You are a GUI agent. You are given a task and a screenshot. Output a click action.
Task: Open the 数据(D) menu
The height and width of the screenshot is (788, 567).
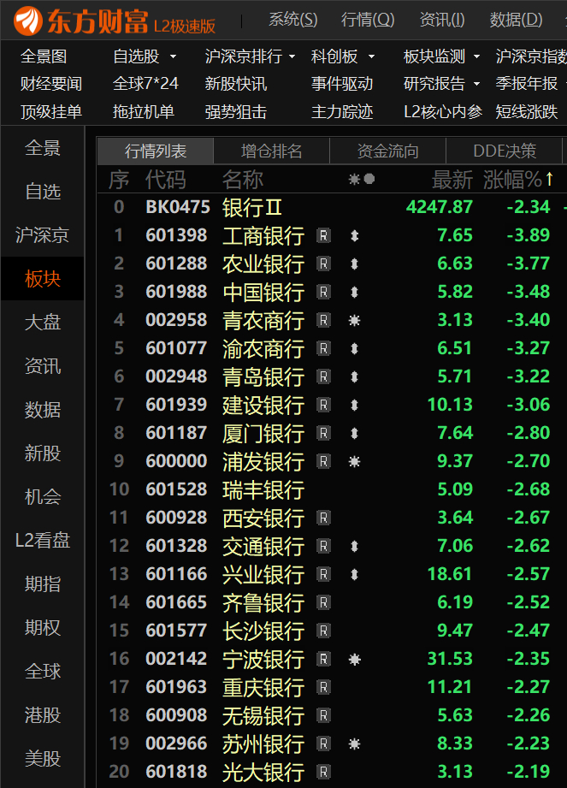pyautogui.click(x=516, y=20)
